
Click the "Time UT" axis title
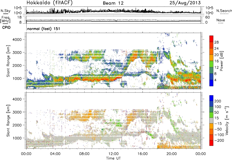point(113,158)
